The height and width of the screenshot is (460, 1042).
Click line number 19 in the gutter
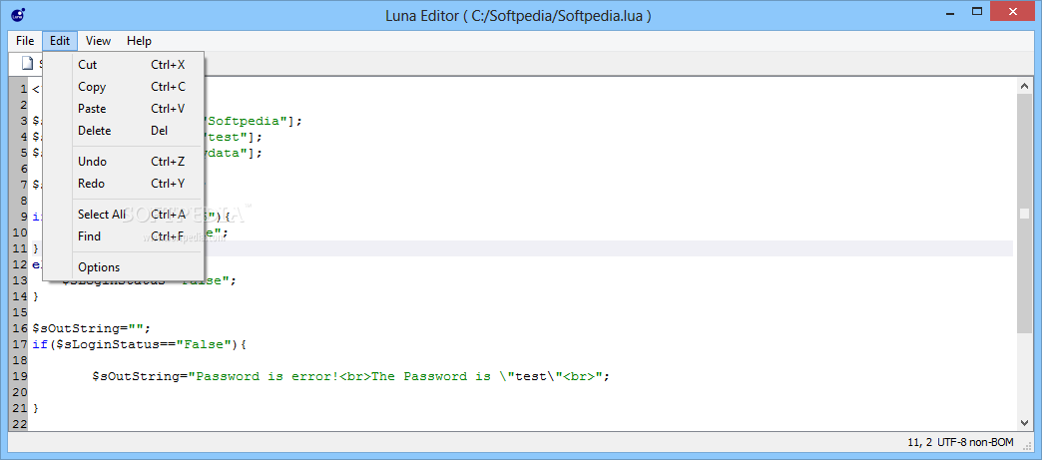tap(19, 376)
